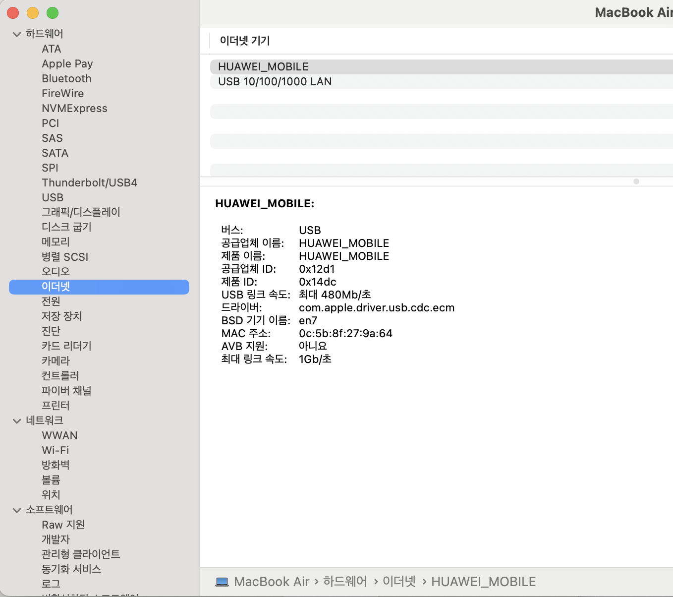Viewport: 673px width, 597px height.
Task: Click 이더넷 in the bottom path bar
Action: 399,581
